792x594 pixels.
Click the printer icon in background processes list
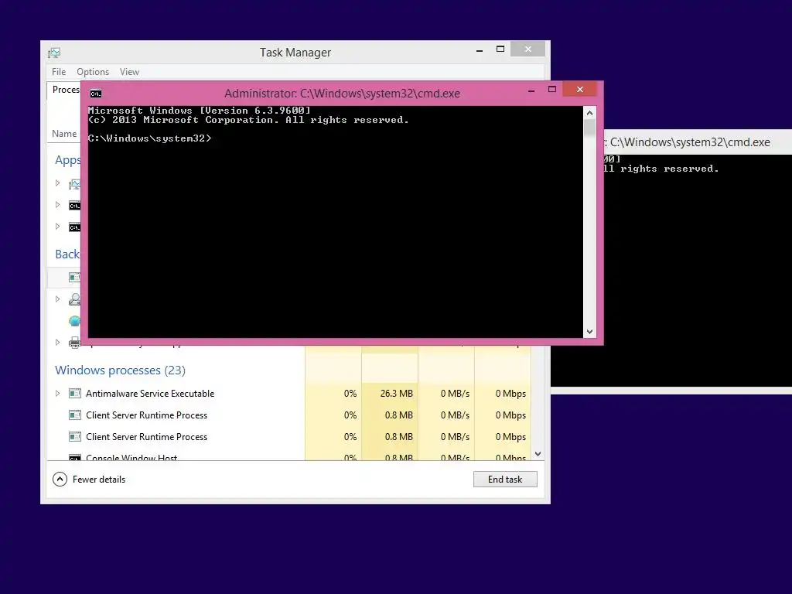(75, 343)
